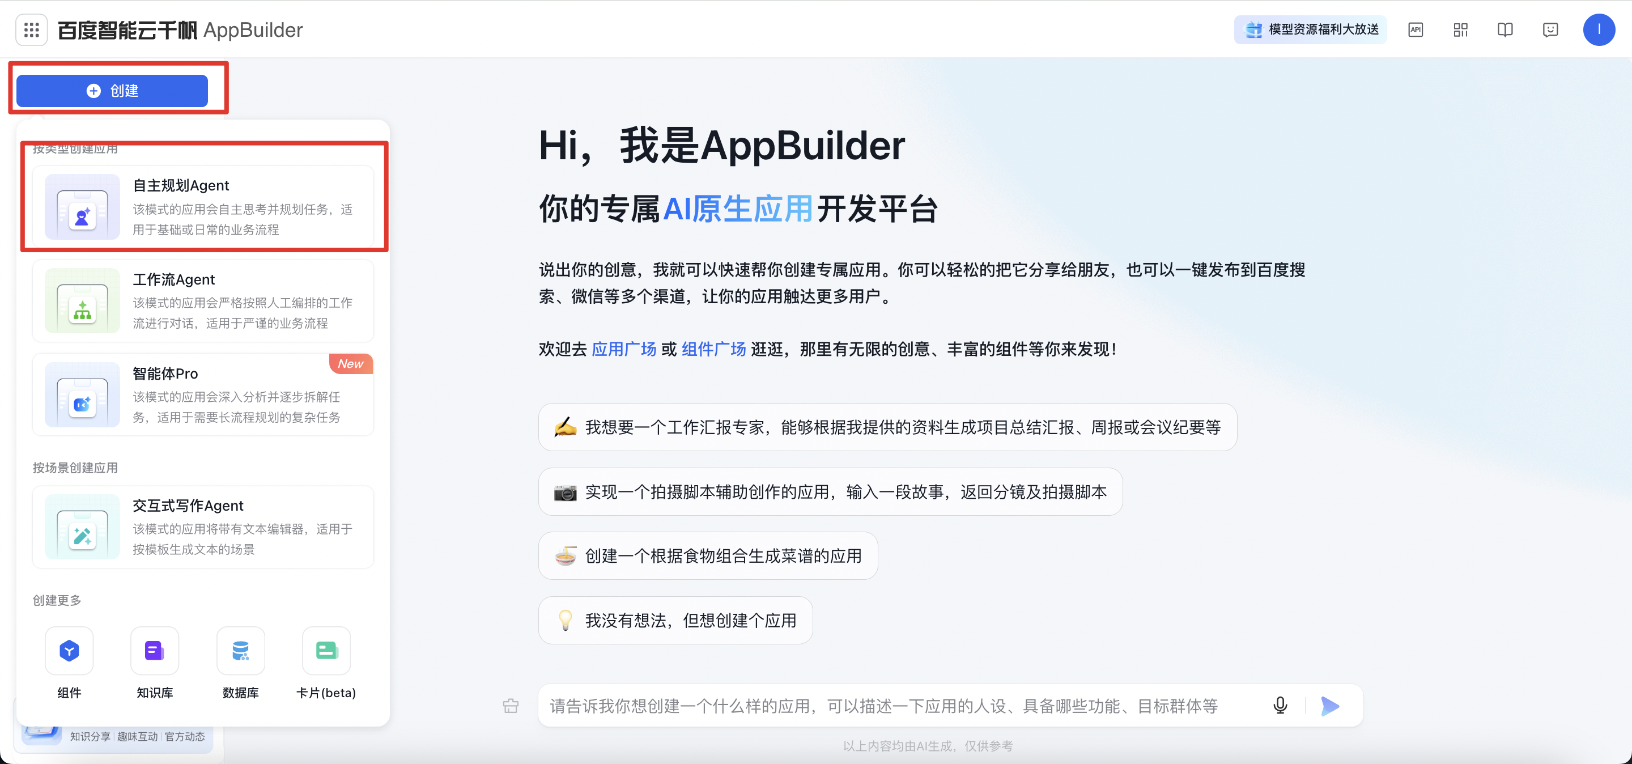Click the 自主规划Agent thumbnail icon

(x=82, y=206)
